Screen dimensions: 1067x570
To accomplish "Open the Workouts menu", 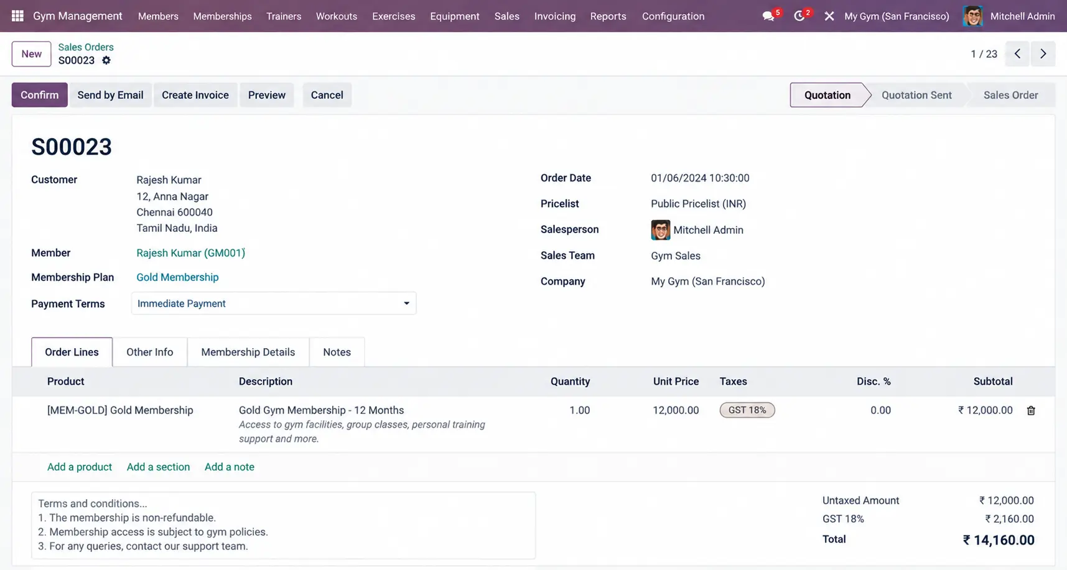I will point(337,16).
